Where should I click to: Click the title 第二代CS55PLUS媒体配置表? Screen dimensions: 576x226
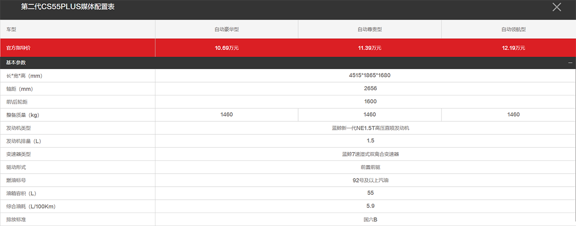[68, 7]
